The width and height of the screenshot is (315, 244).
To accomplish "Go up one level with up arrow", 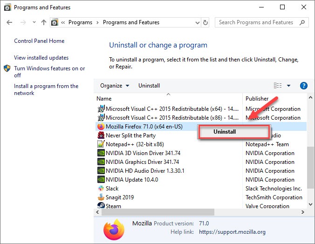I will (x=44, y=22).
